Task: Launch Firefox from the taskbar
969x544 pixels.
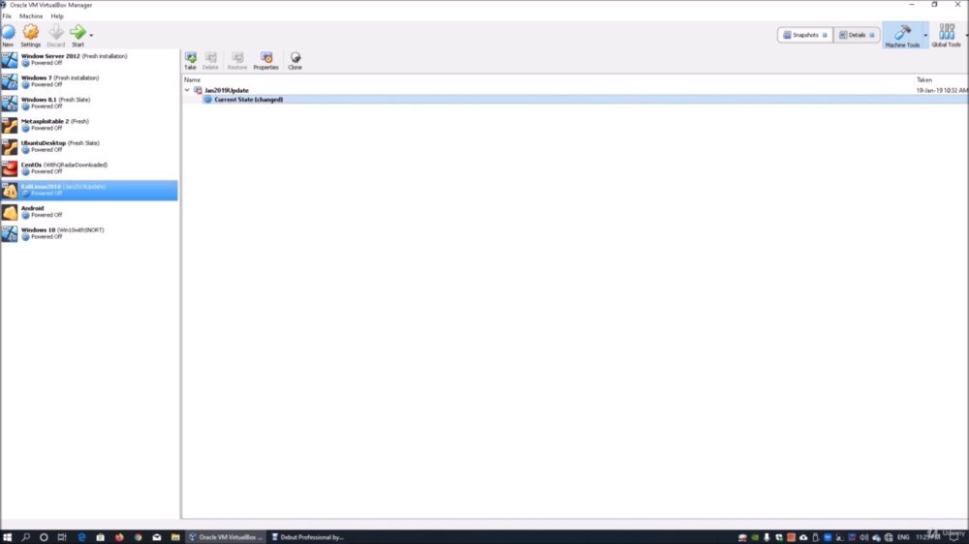Action: [x=119, y=537]
